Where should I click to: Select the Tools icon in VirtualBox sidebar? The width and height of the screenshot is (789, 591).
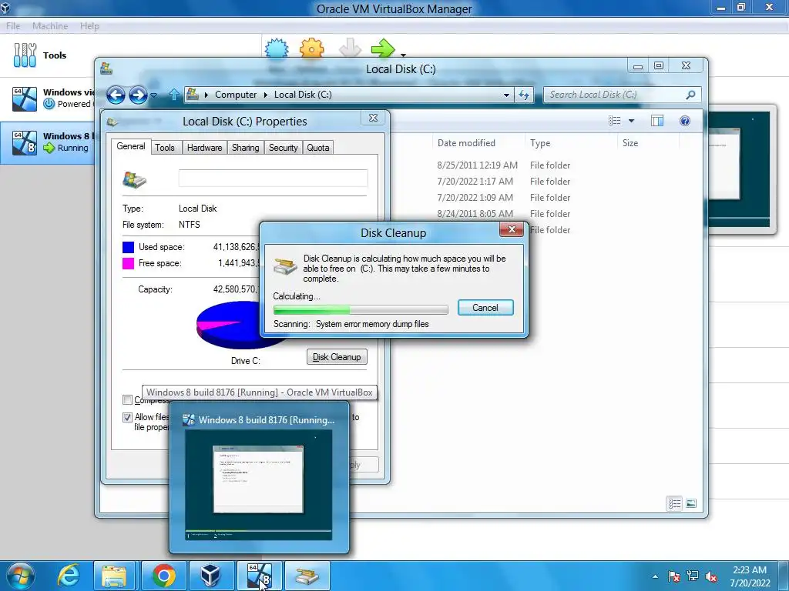[x=25, y=55]
